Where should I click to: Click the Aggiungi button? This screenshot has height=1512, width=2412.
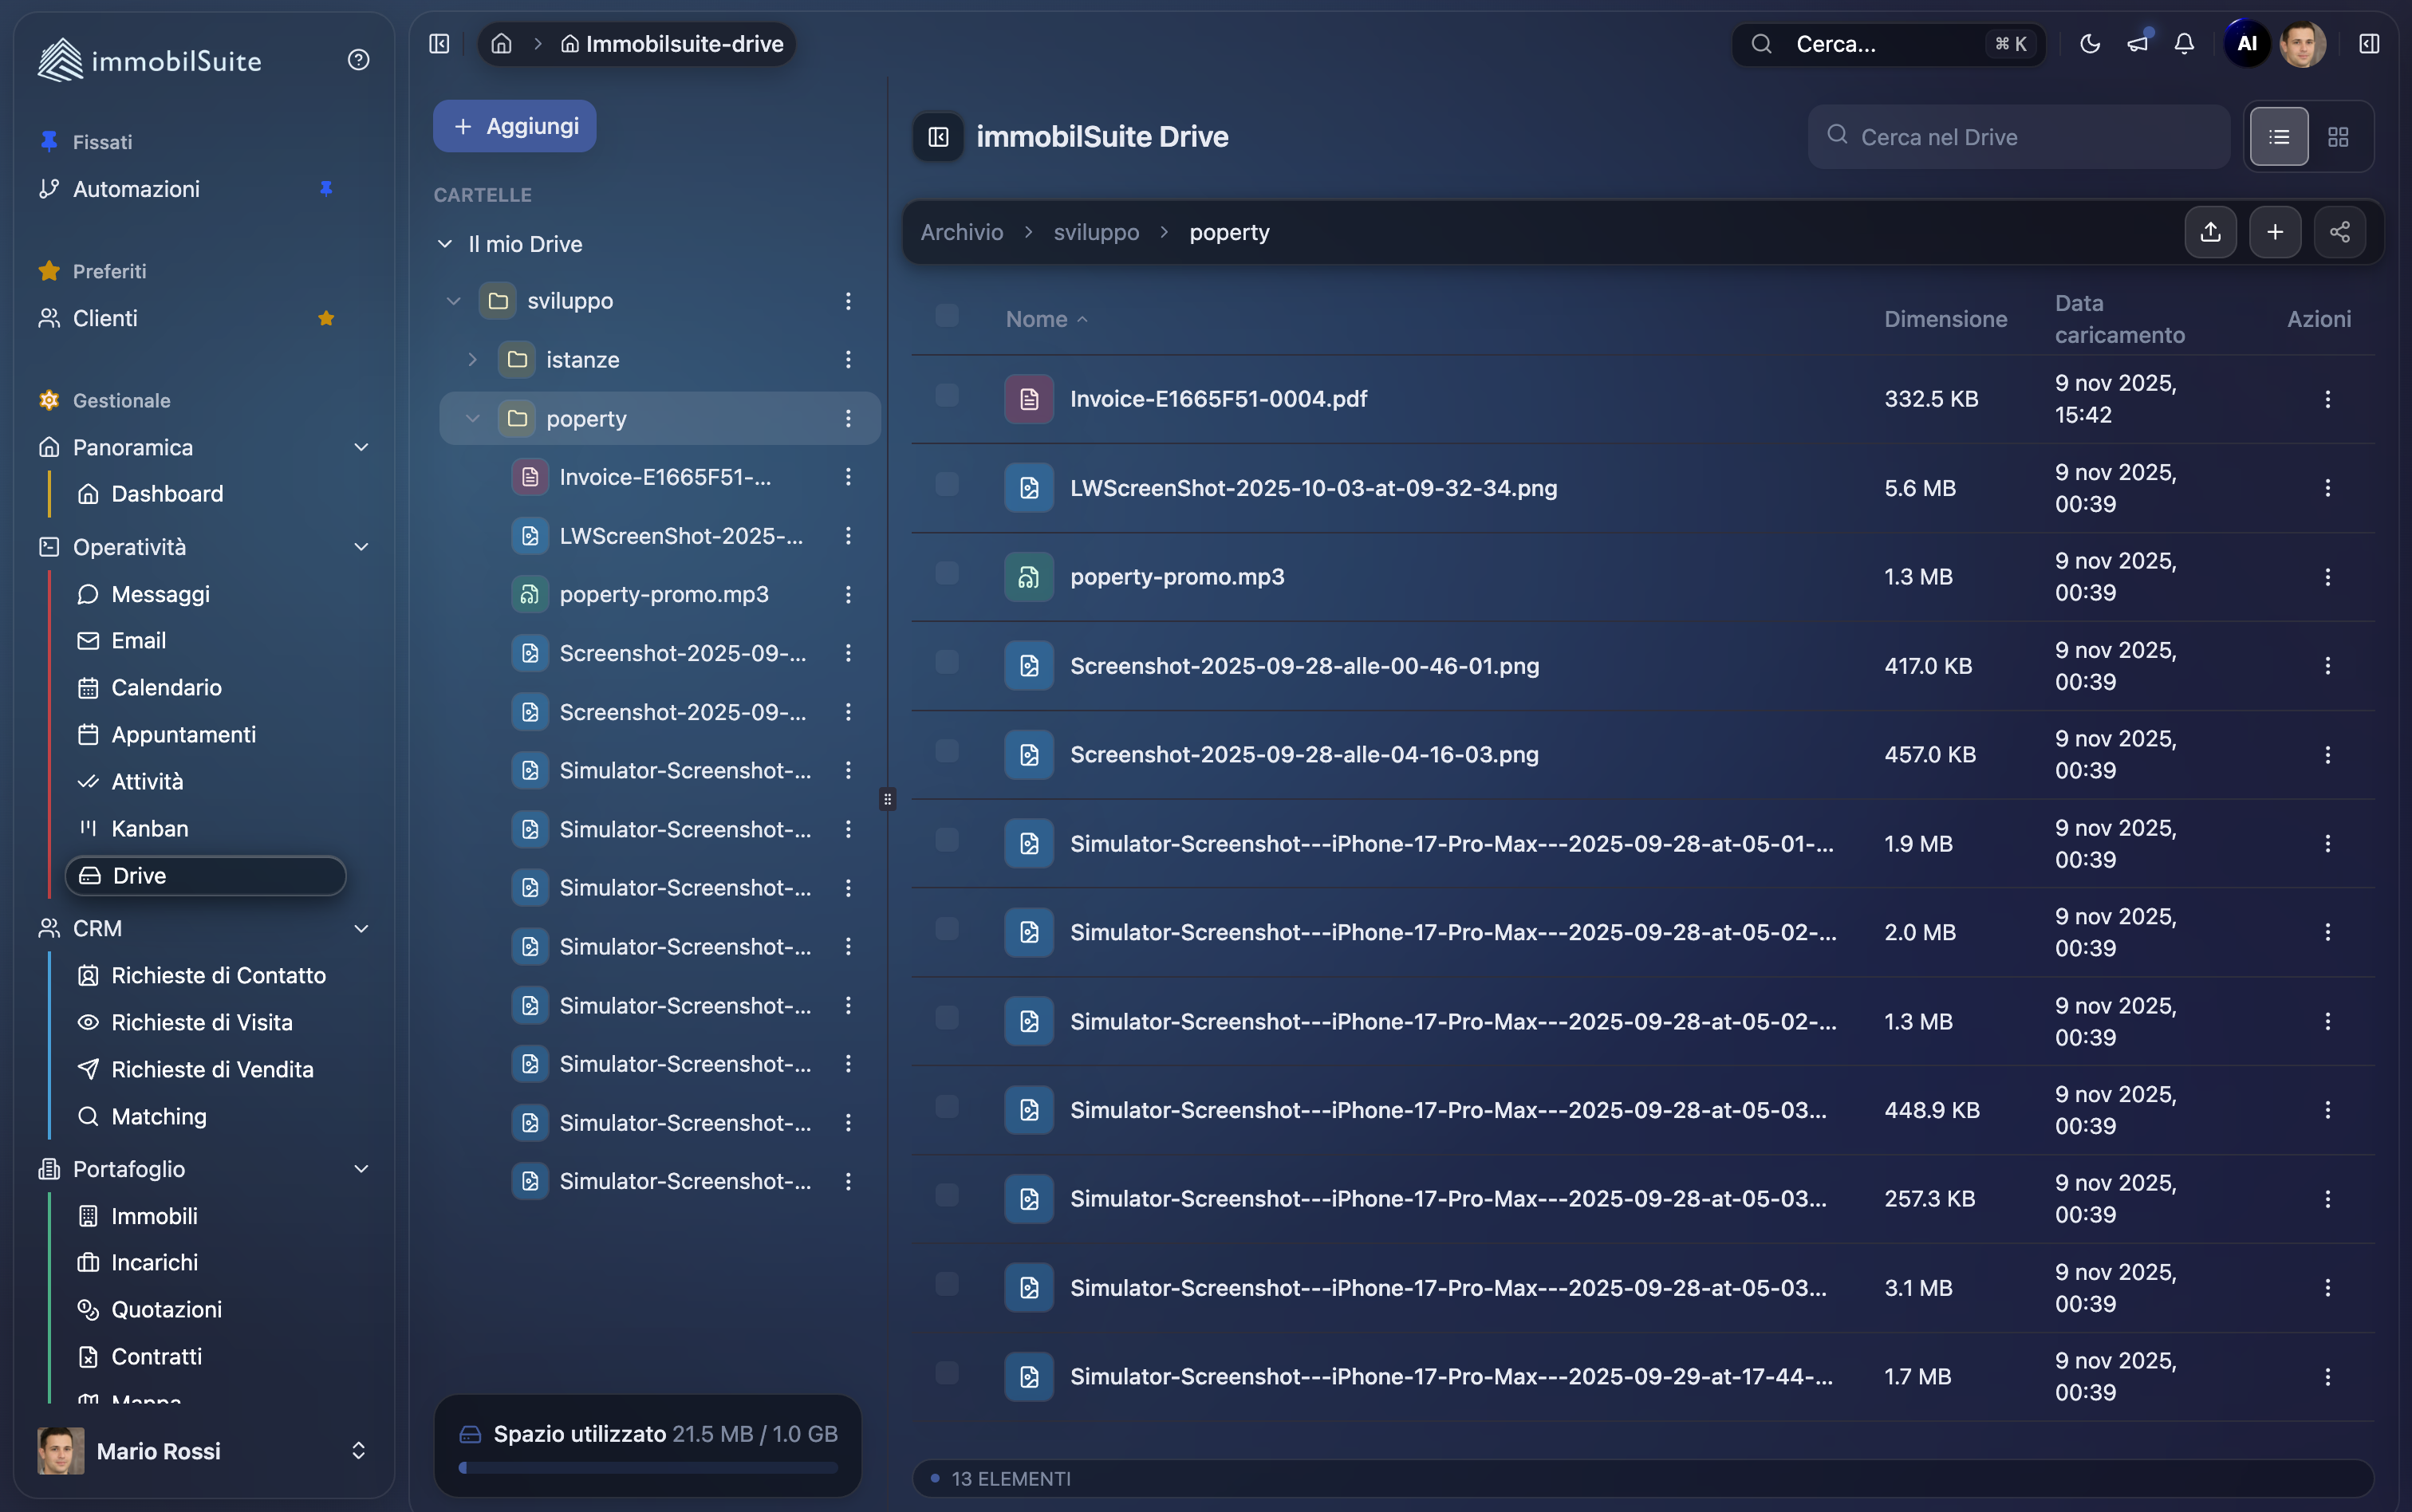[515, 126]
